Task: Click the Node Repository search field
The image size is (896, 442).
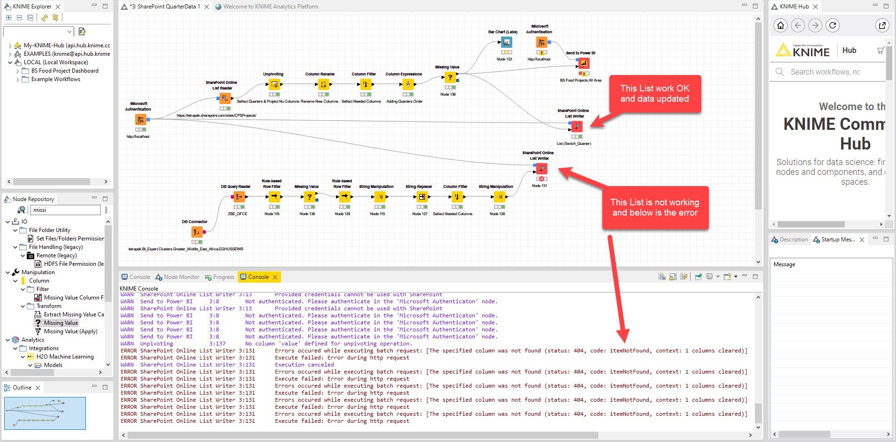Action: [x=66, y=210]
